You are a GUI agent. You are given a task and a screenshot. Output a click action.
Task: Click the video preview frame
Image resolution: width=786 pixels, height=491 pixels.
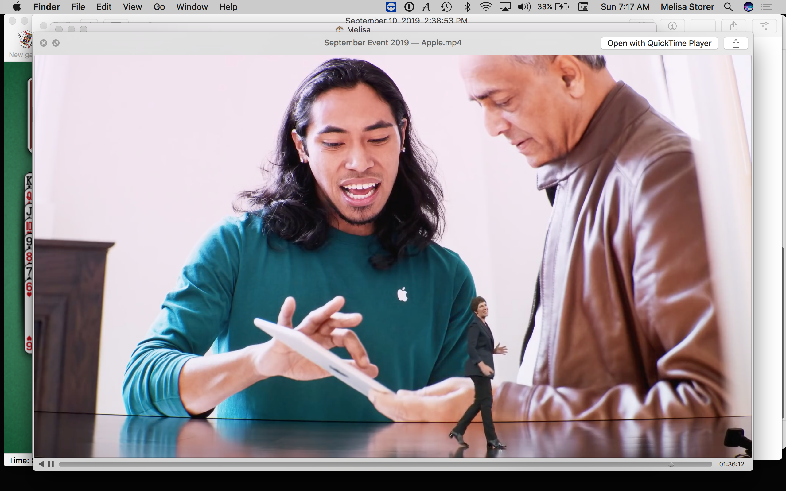[393, 256]
